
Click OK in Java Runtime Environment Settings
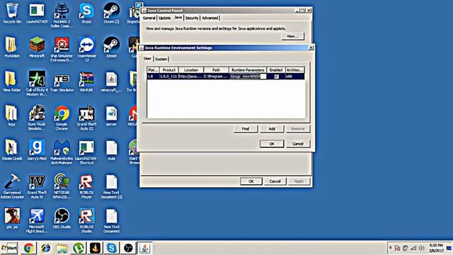coord(272,144)
